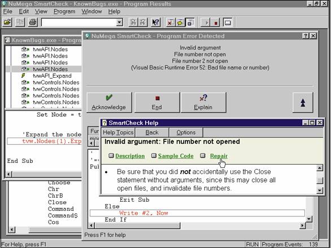Screen dimensions: 331x248
Task: Click the run program arrow toolbar icon
Action: click(206, 22)
